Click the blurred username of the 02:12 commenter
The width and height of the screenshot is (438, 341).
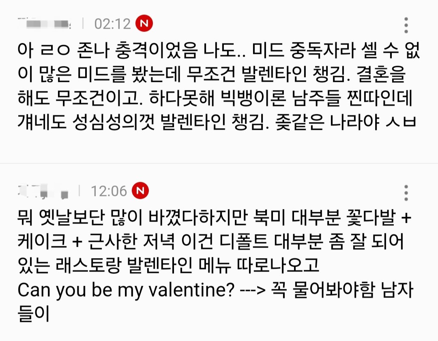click(x=45, y=24)
